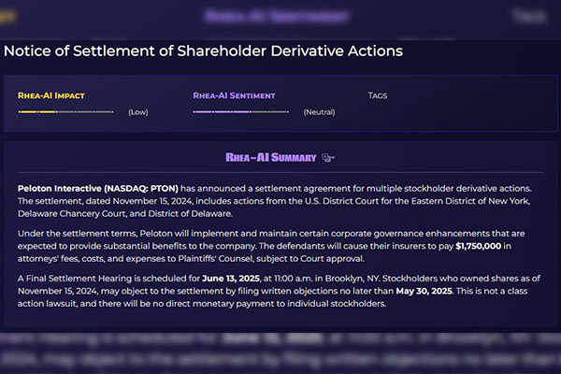Select the (Neutral) sentiment rating text
This screenshot has height=374, width=561.
tap(319, 112)
